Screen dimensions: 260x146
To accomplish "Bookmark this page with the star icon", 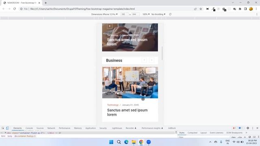I will (x=201, y=9).
